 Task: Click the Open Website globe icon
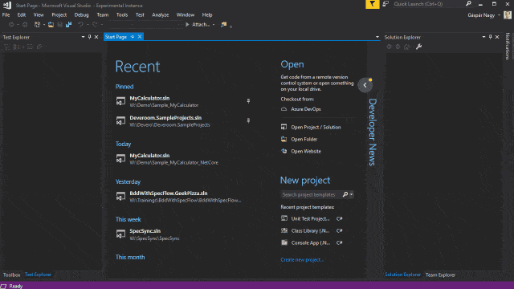tap(284, 151)
